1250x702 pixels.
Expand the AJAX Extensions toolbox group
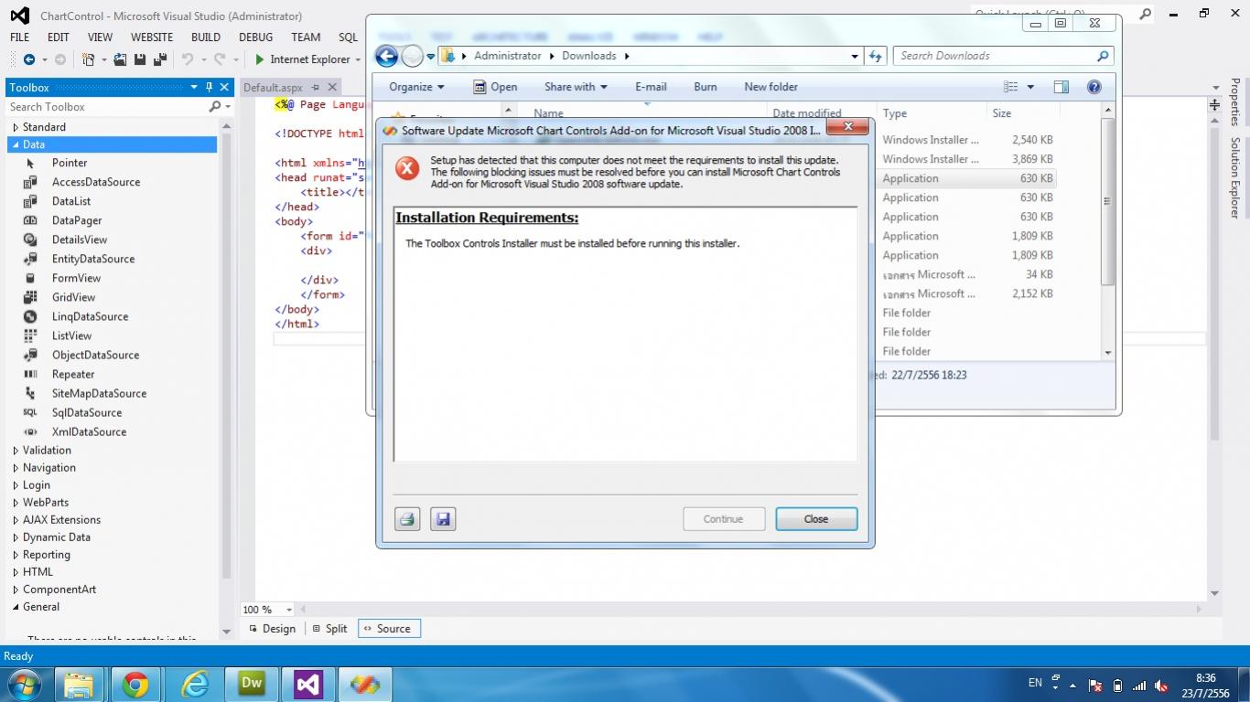[16, 520]
